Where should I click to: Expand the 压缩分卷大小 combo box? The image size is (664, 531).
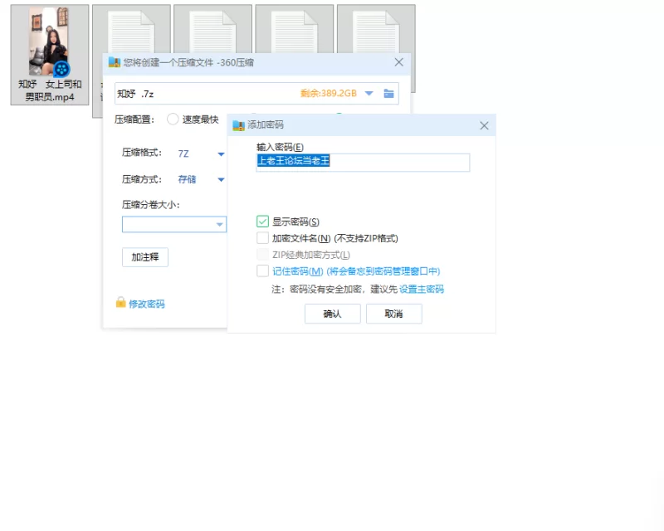click(219, 225)
